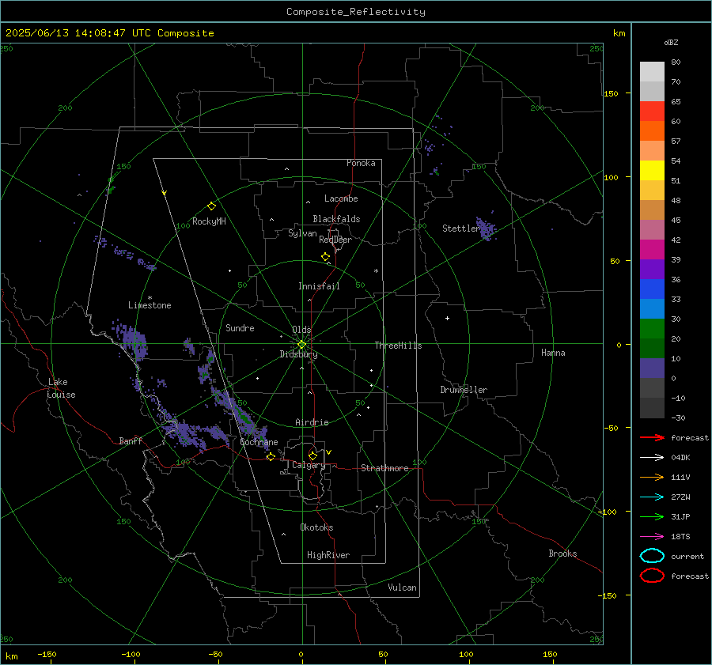This screenshot has height=665, width=712.
Task: Click the Blackfalds label
Action: (x=336, y=219)
